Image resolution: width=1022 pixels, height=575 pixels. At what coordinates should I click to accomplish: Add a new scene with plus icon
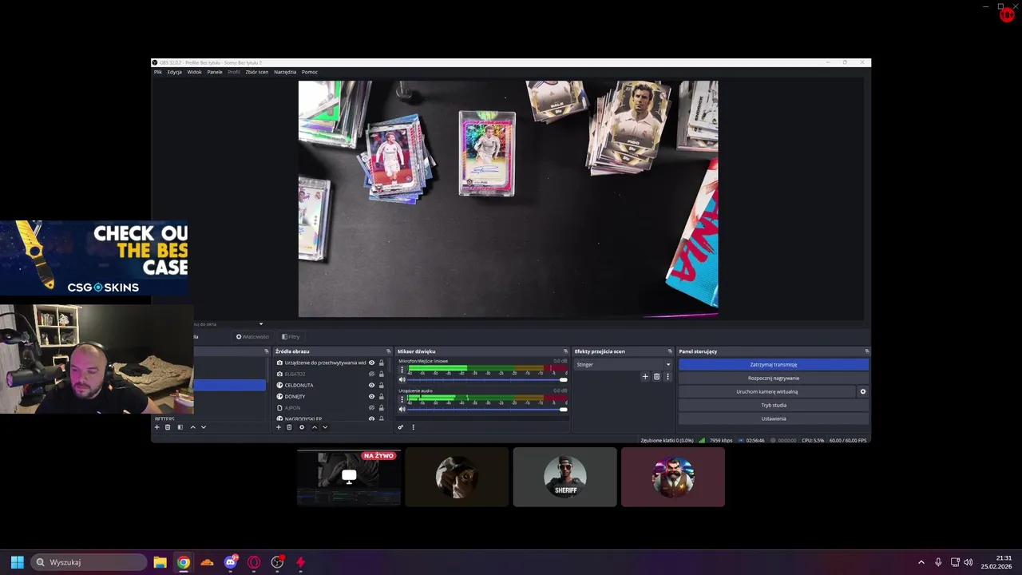[156, 427]
